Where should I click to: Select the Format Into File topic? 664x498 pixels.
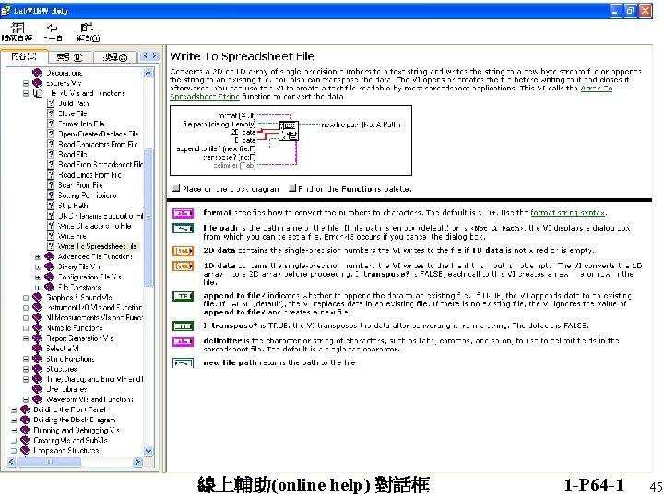[81, 124]
